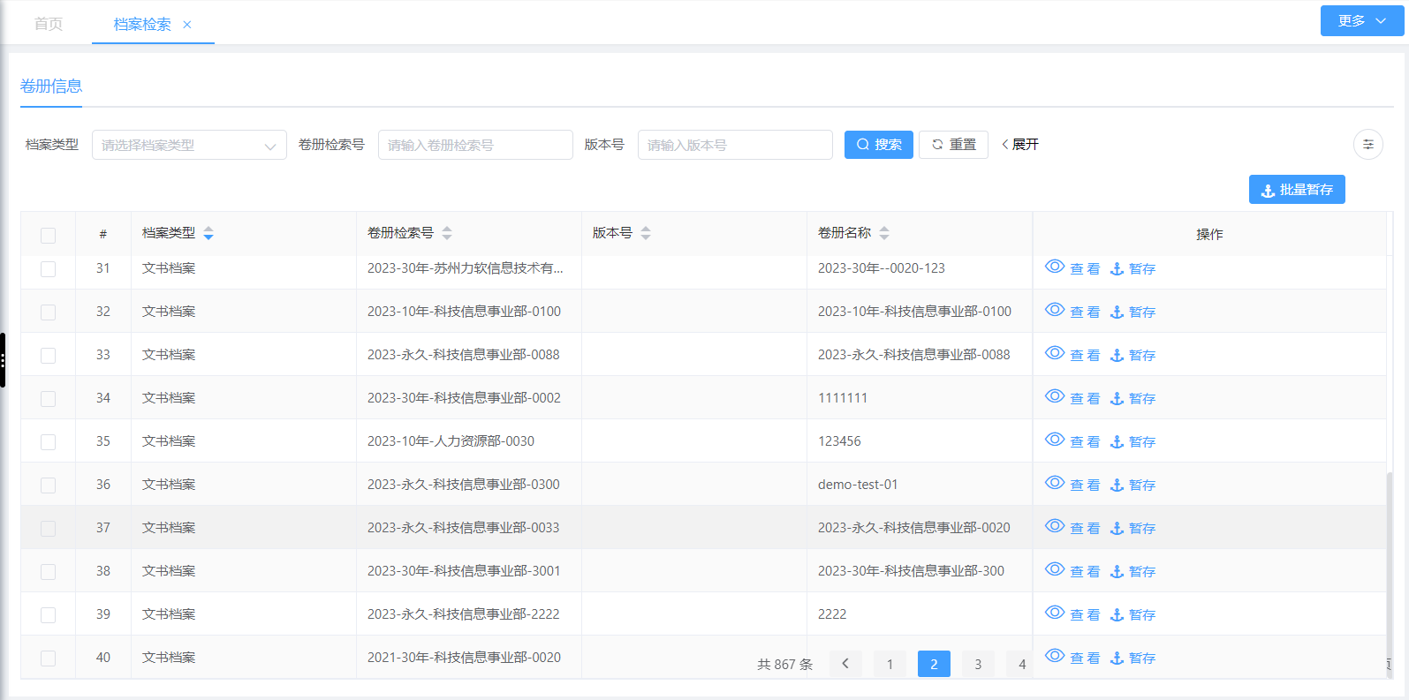Click the anchor 暂存 icon for row 32
The image size is (1409, 700).
click(1117, 312)
